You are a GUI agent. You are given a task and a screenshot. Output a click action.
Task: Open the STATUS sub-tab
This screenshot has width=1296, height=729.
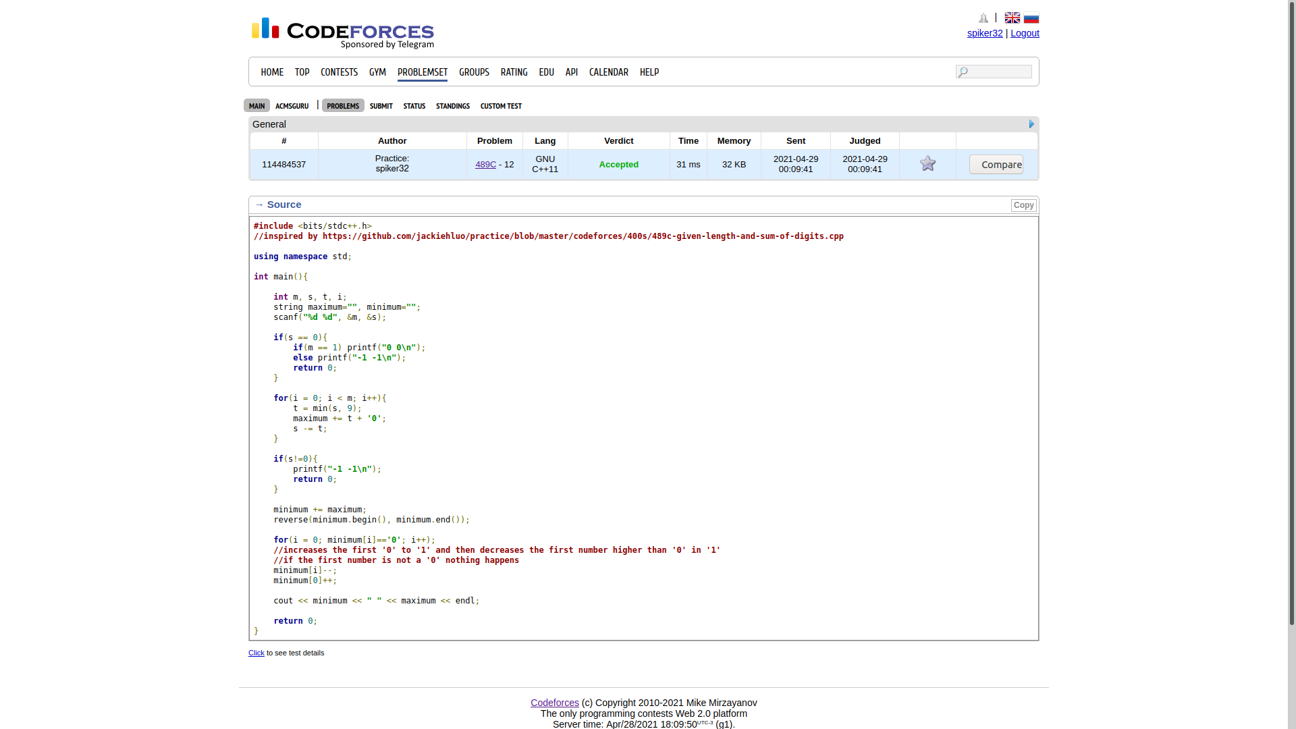point(414,106)
